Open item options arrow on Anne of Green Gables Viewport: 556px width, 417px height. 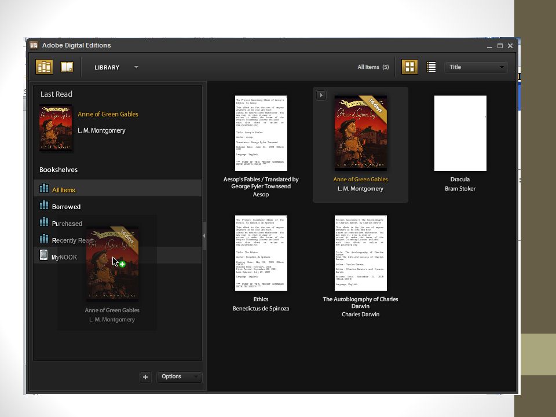[x=321, y=95]
